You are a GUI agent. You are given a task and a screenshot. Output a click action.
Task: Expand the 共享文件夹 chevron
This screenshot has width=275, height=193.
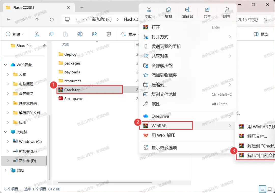8,103
